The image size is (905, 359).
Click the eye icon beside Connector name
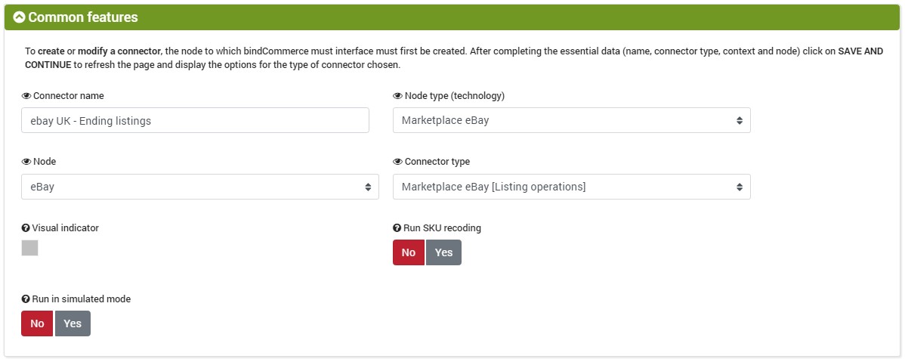point(26,96)
